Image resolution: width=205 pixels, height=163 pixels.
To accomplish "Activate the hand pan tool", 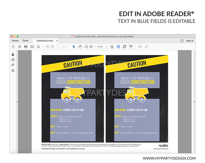I will coord(80,47).
